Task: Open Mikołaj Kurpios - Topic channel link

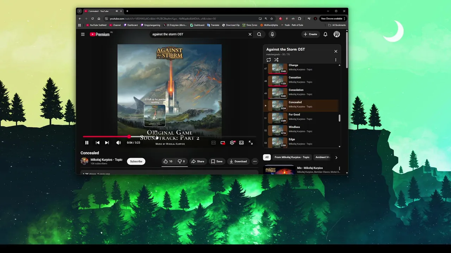Action: click(x=106, y=160)
